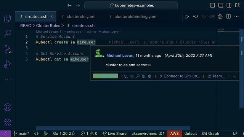Open the Accounts menu
244x137 pixels.
tap(8, 107)
